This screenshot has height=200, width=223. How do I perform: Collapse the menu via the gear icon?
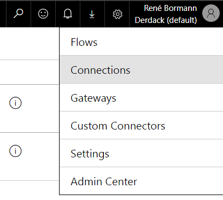[118, 14]
